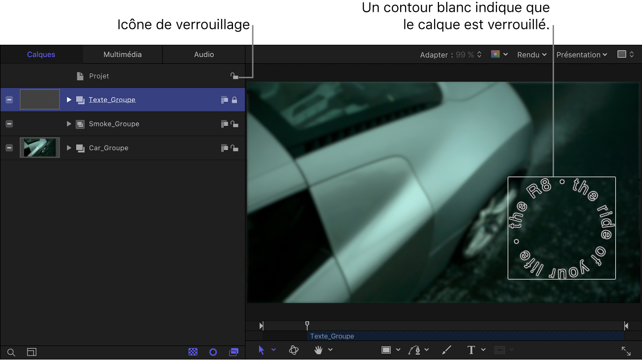This screenshot has width=642, height=360.
Task: Open the color channels swatch menu
Action: (499, 55)
